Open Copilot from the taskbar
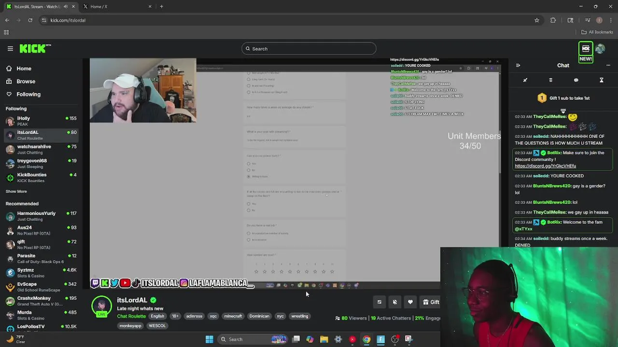618x347 pixels. point(310,339)
